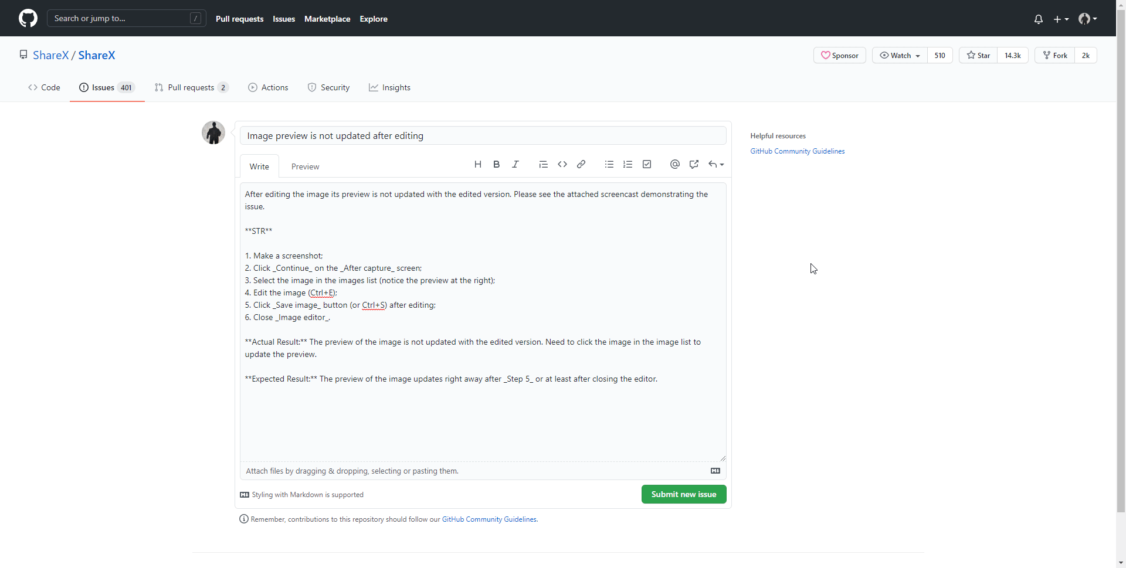Screen dimensions: 1126x568
Task: Insert a numbered list
Action: [628, 165]
